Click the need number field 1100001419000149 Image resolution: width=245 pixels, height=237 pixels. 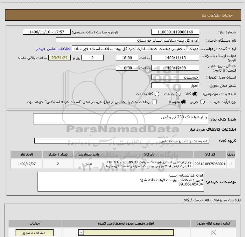click(175, 32)
